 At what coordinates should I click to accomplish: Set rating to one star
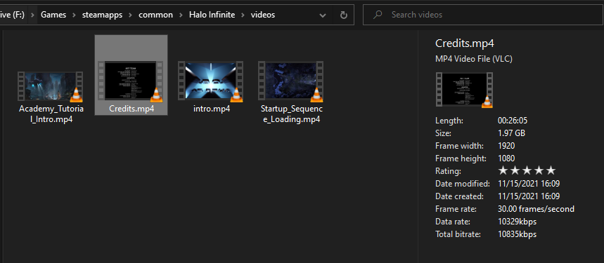coord(503,171)
